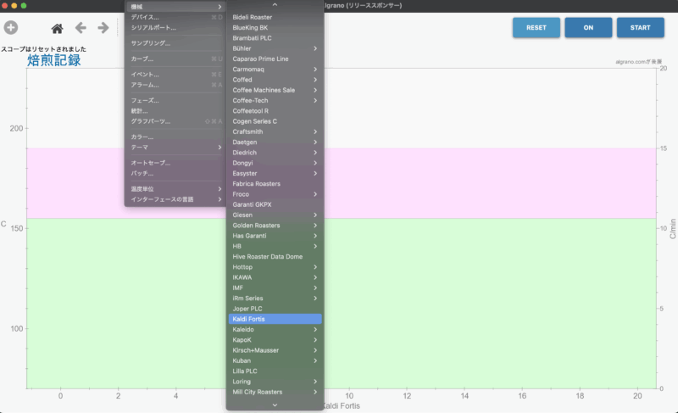Screen dimensions: 678x413
Task: Choose カーブ... menu item
Action: click(175, 59)
